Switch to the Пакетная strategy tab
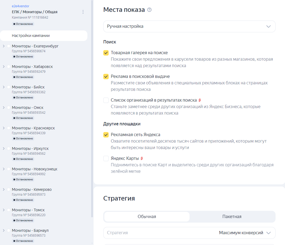Viewport: 285px width, 245px height. coord(232,217)
